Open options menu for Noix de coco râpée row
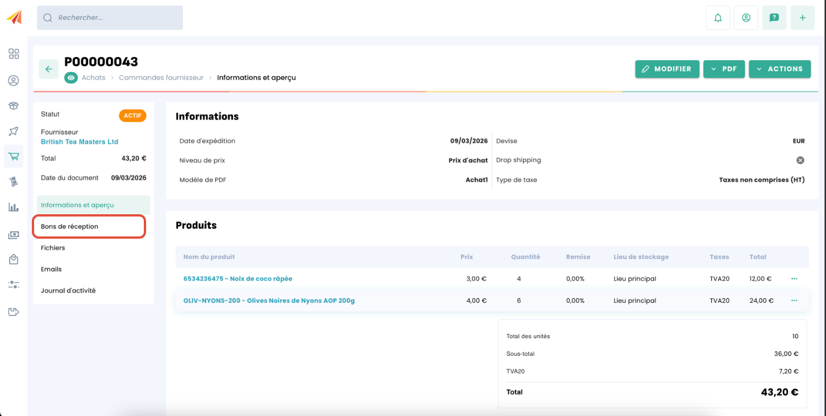The height and width of the screenshot is (416, 826). coord(794,279)
